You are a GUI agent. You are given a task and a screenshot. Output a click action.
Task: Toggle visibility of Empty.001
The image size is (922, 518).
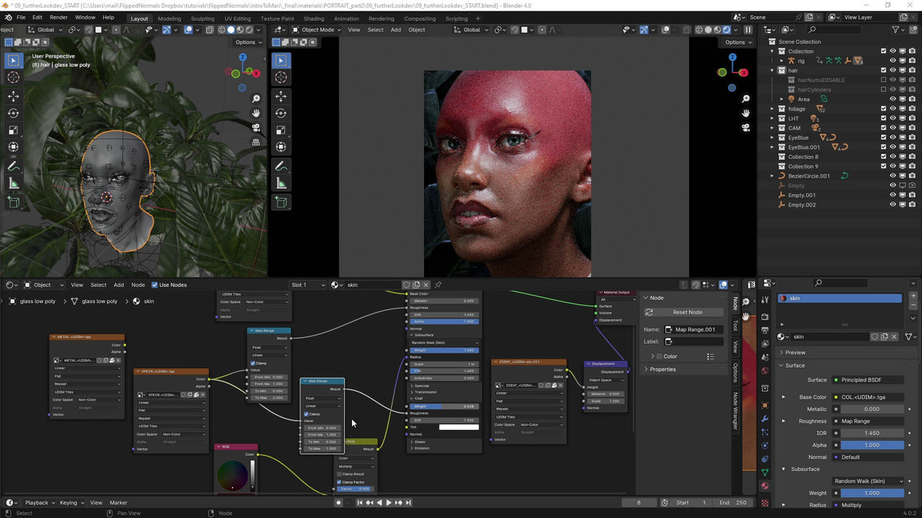point(894,195)
